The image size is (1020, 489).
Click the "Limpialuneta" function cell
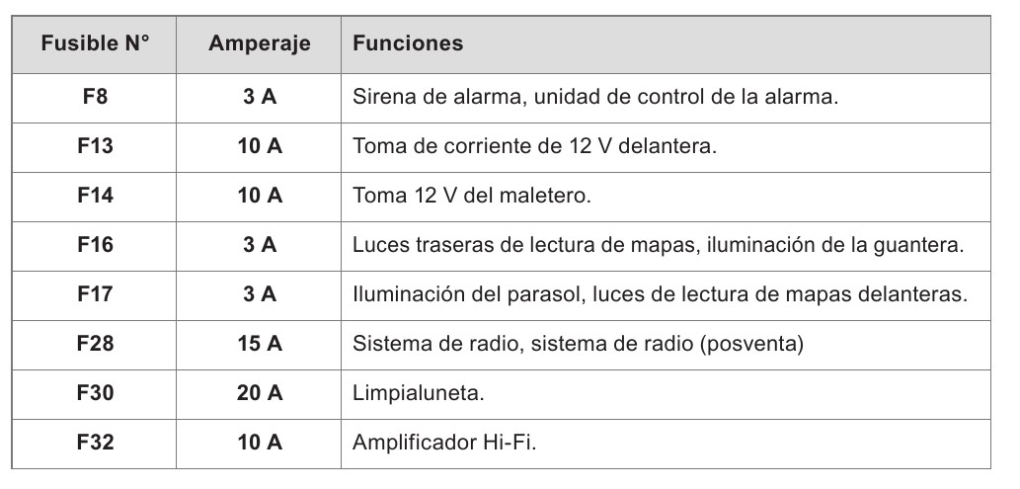[419, 393]
